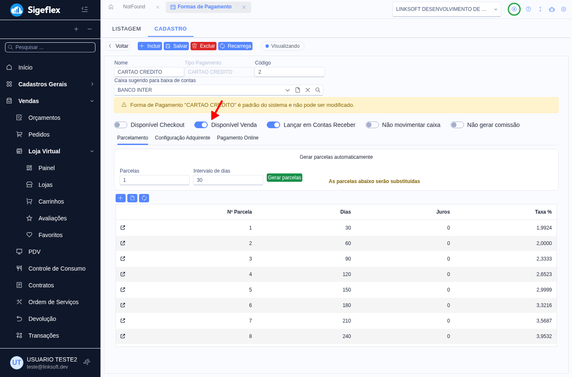The image size is (572, 377).
Task: Click the Parcelas number input
Action: 155,180
